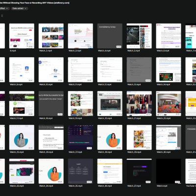This screenshot has width=196, height=196.
Task: Select the Watch_20.mp4 video editor thumbnail
Action: point(110,103)
